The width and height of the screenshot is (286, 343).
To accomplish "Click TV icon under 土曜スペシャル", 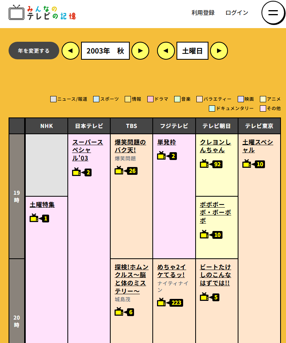I will click(x=253, y=164).
